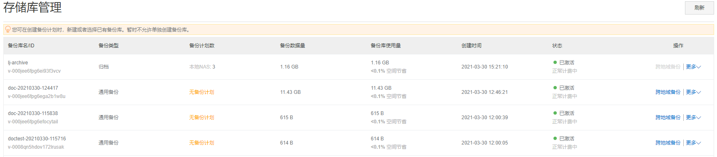Click the 备份库使用量 column header
This screenshot has width=717, height=157.
pyautogui.click(x=386, y=46)
